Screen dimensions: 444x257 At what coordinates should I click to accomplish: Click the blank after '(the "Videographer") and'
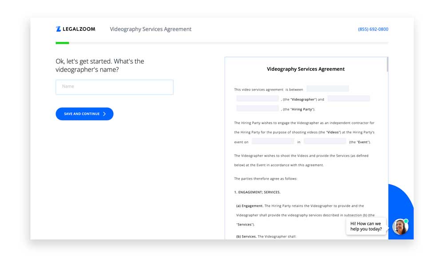349,99
